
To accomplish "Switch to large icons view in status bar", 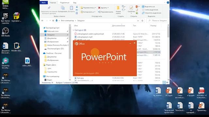I will (168, 83).
